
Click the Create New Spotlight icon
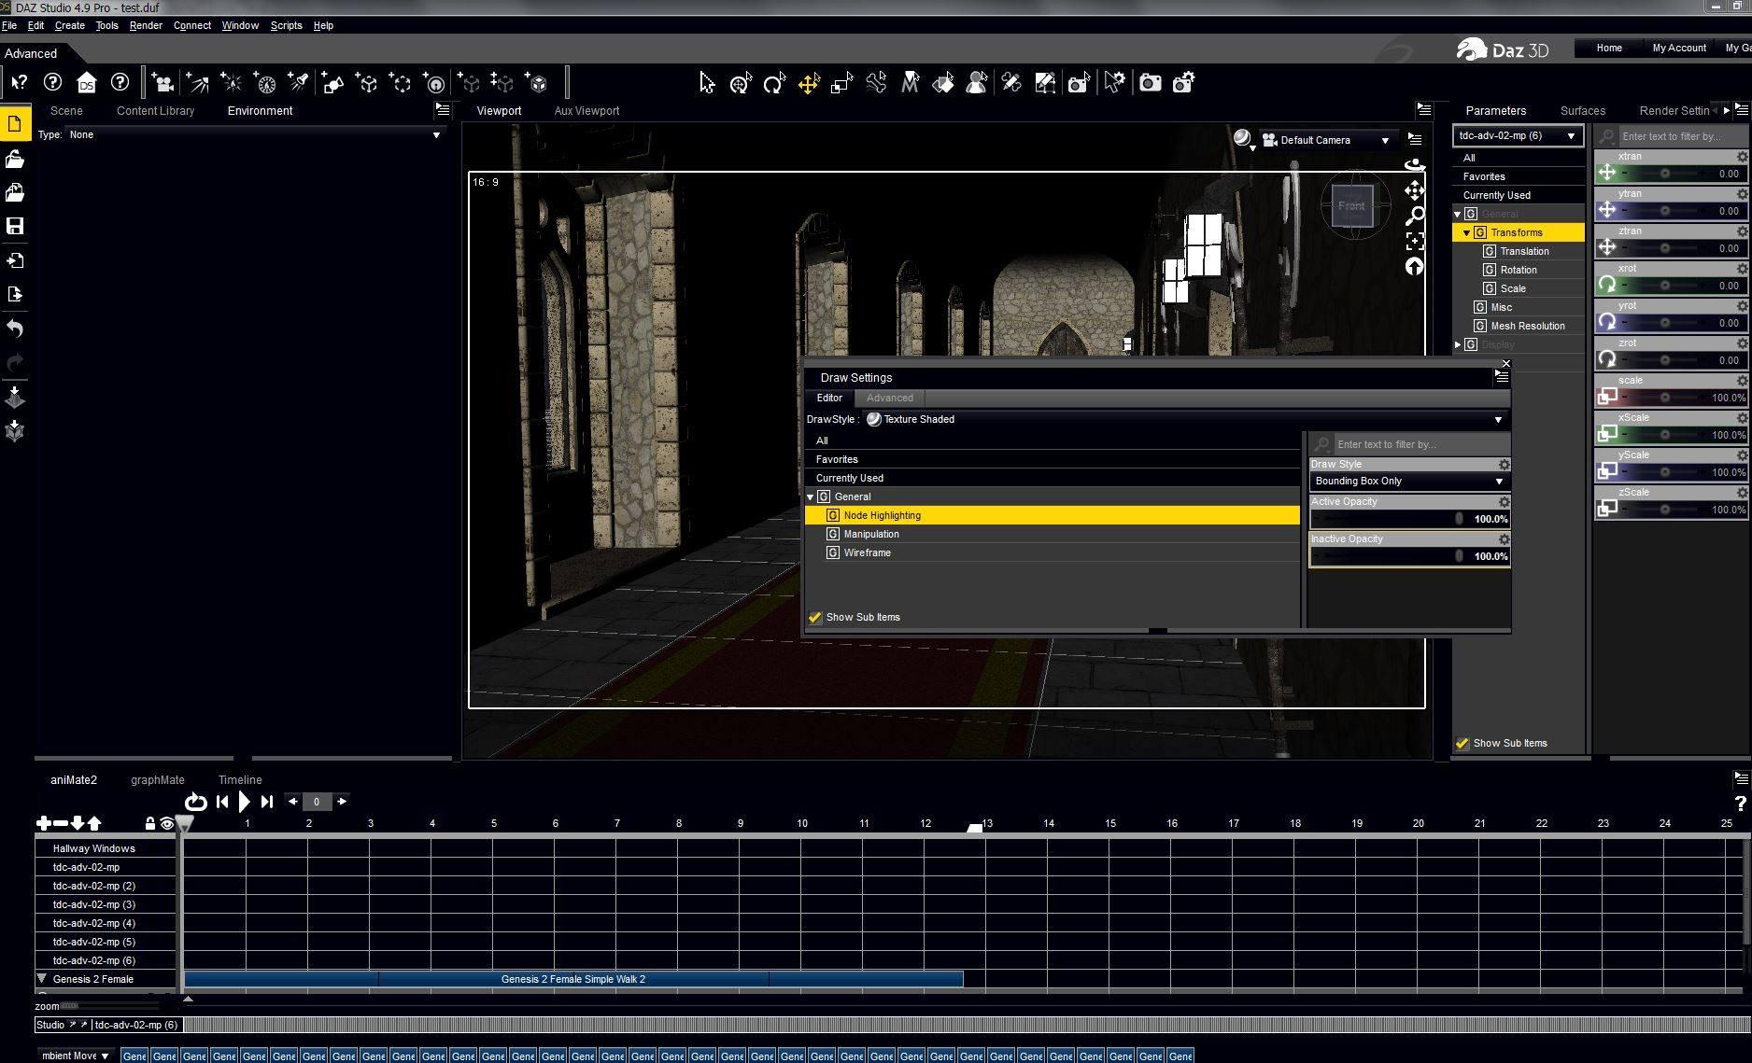(299, 83)
